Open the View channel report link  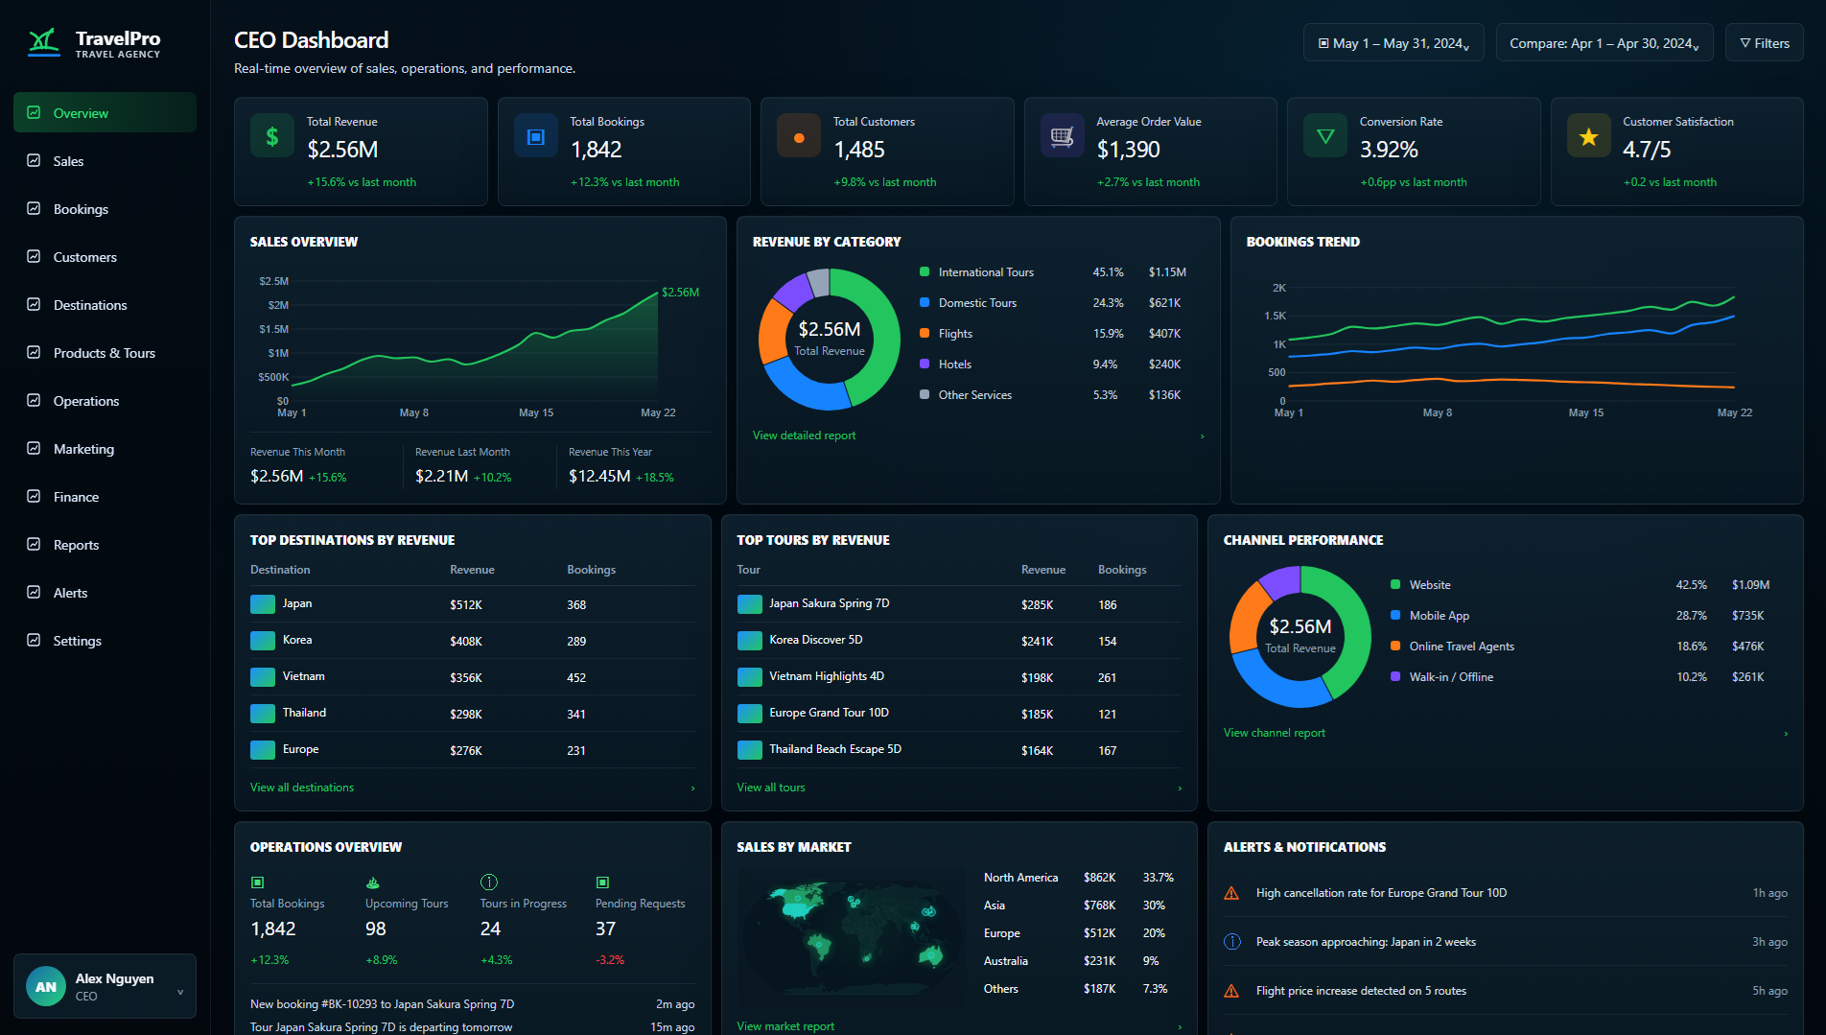[1275, 733]
